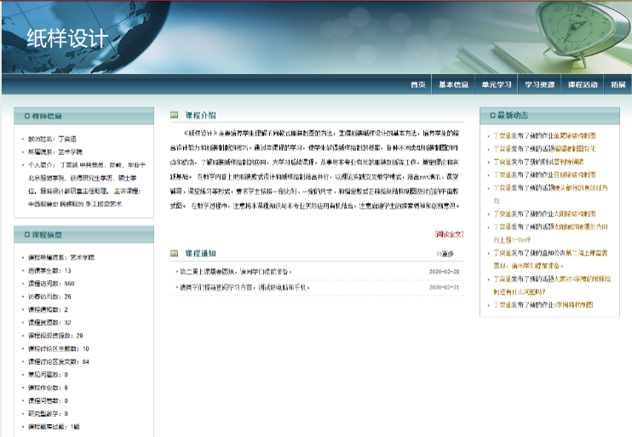632x437 pixels.
Task: Switch to the 单元学习 tab
Action: click(x=496, y=85)
